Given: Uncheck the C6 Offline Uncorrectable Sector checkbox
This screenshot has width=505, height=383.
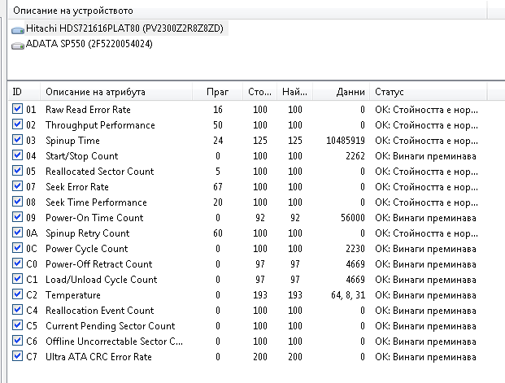Looking at the screenshot, I should point(17,341).
